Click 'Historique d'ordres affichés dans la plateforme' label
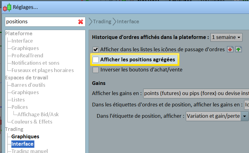The width and height of the screenshot is (249, 153). click(x=150, y=37)
